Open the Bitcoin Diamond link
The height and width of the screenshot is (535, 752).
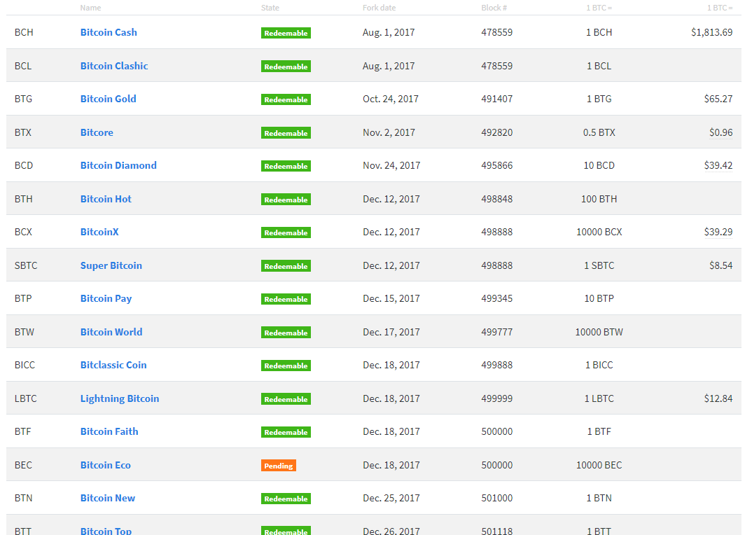[118, 165]
